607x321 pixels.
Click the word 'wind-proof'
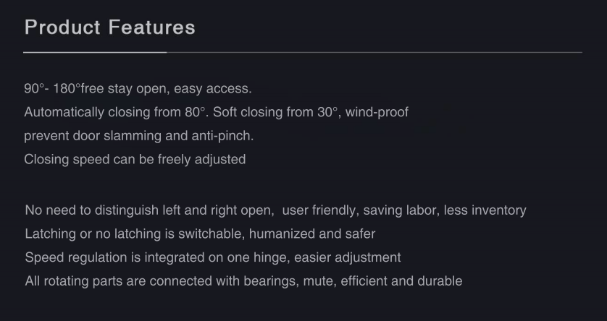pyautogui.click(x=377, y=112)
